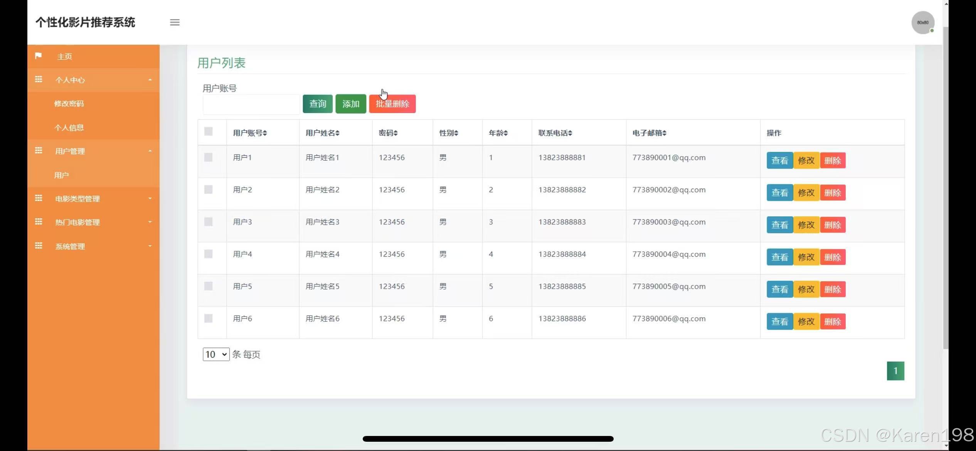The width and height of the screenshot is (976, 451).
Task: Open 修改密码 in the sidebar
Action: (69, 104)
